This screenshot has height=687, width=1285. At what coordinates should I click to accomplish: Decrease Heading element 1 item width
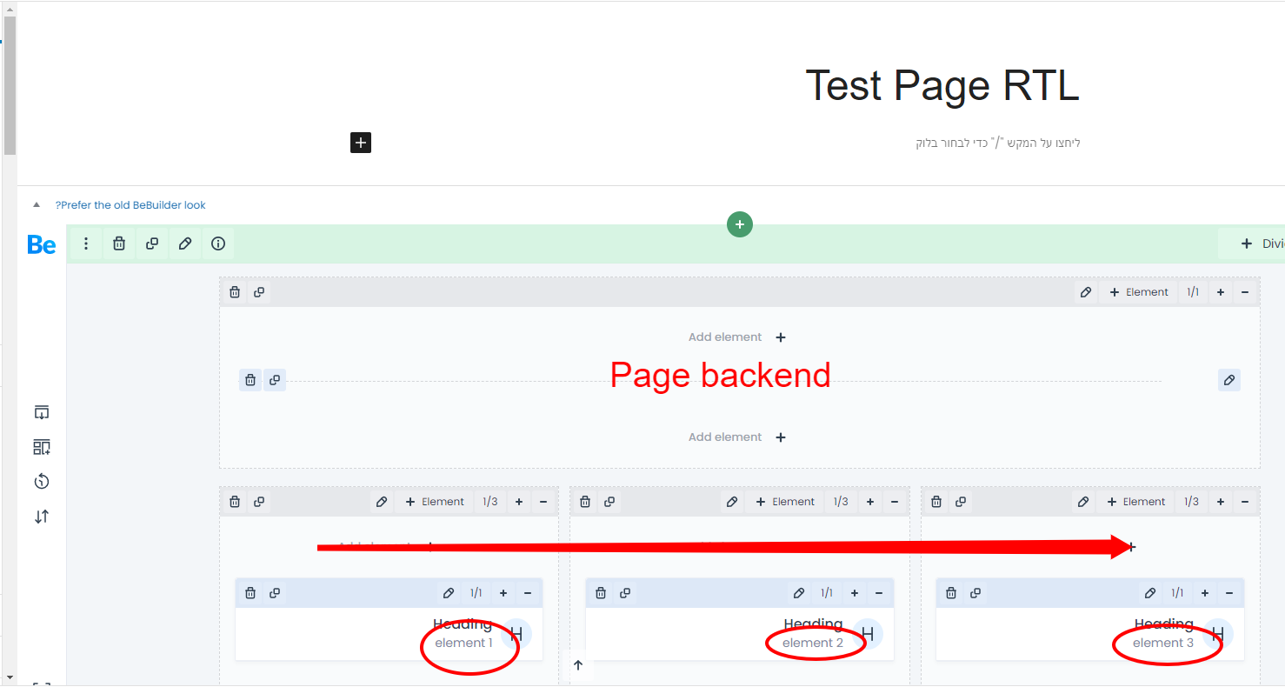click(x=528, y=593)
